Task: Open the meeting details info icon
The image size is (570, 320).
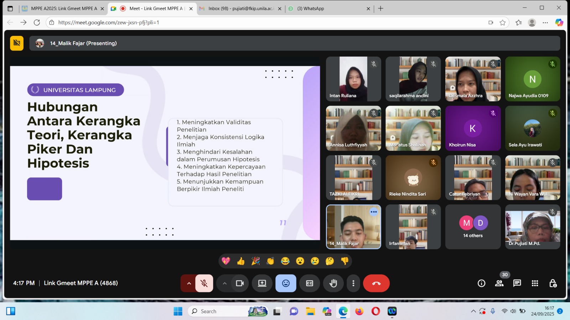Action: coord(481,283)
